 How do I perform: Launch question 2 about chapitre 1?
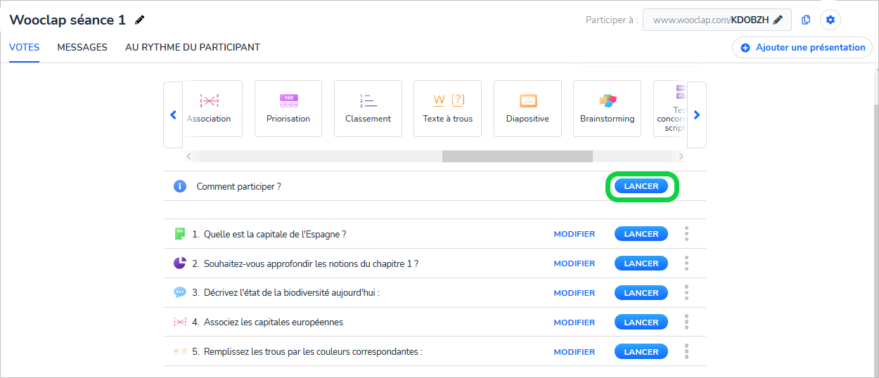(641, 263)
